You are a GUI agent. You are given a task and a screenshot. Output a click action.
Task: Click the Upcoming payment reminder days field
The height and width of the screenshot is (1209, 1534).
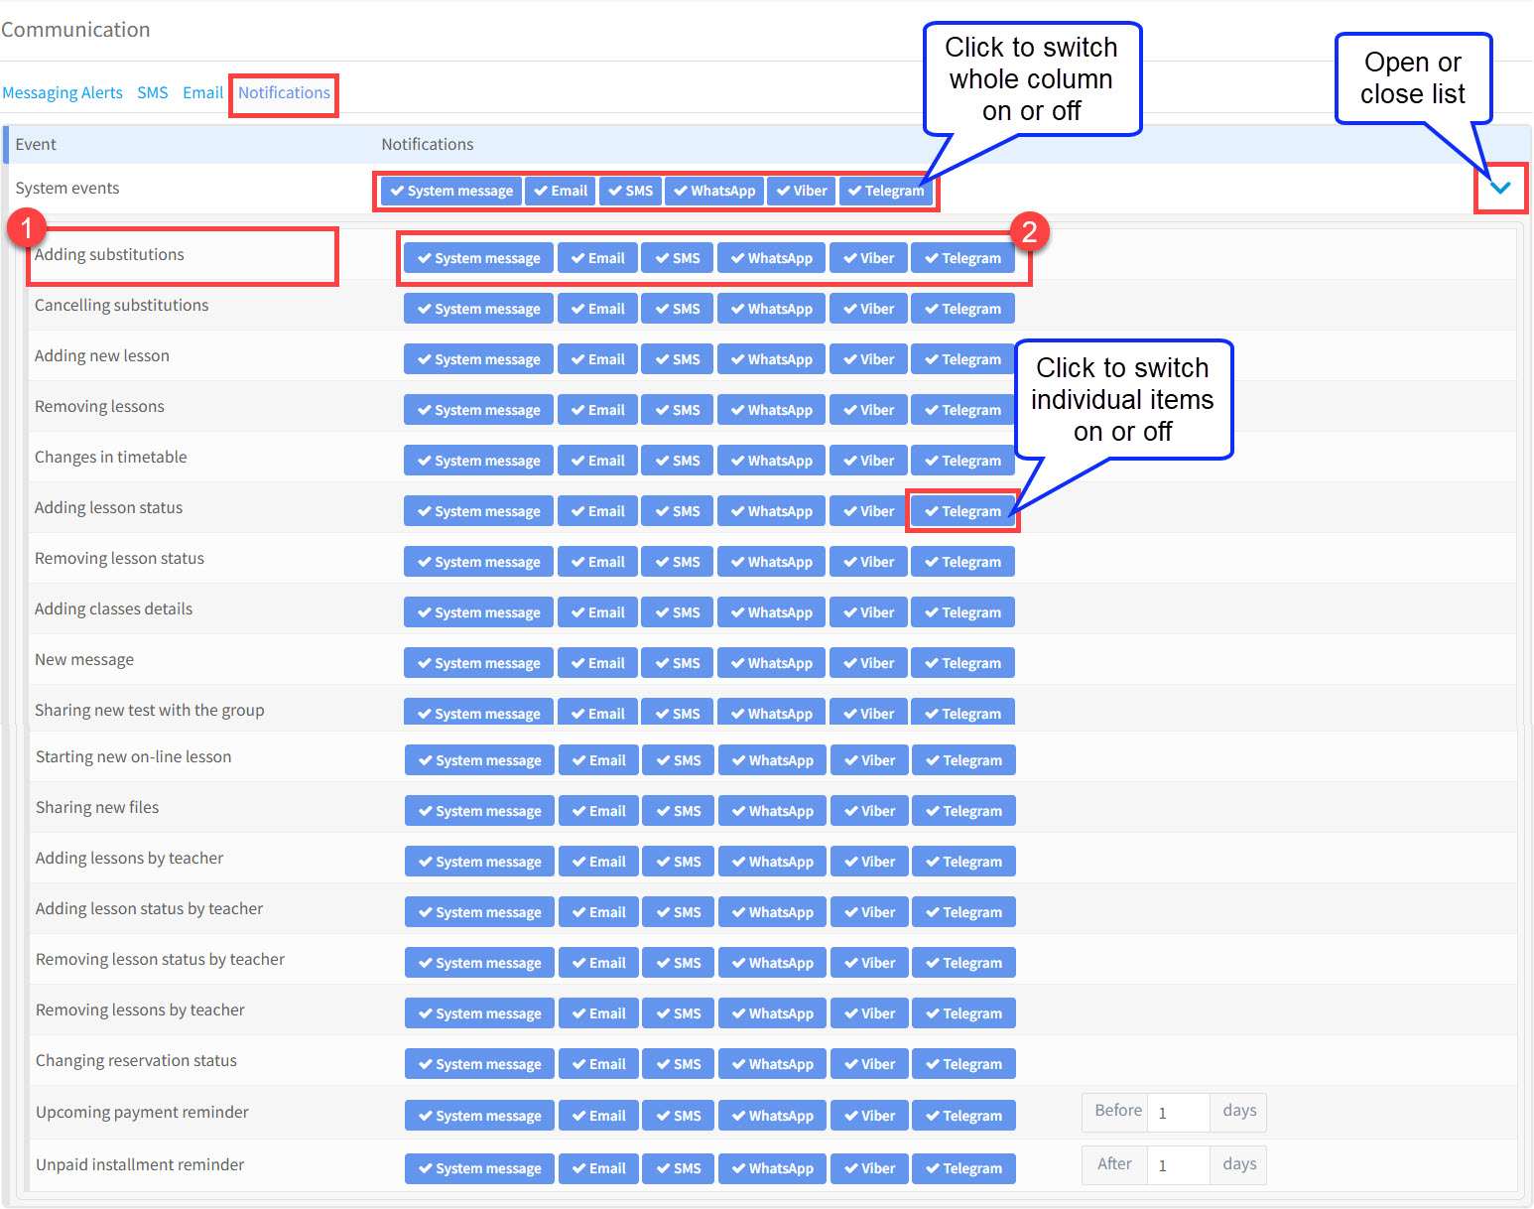coord(1178,1112)
